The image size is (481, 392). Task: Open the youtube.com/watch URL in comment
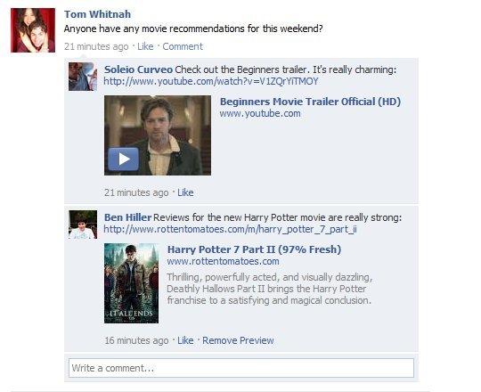(211, 81)
